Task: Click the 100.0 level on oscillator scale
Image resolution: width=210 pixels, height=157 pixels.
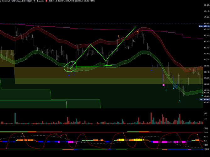Action: tap(206, 133)
